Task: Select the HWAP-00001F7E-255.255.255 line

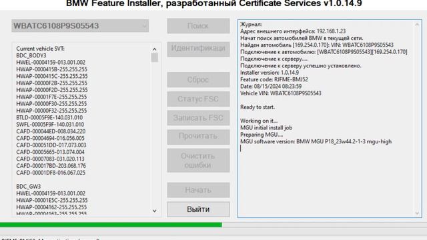Action: (51, 97)
